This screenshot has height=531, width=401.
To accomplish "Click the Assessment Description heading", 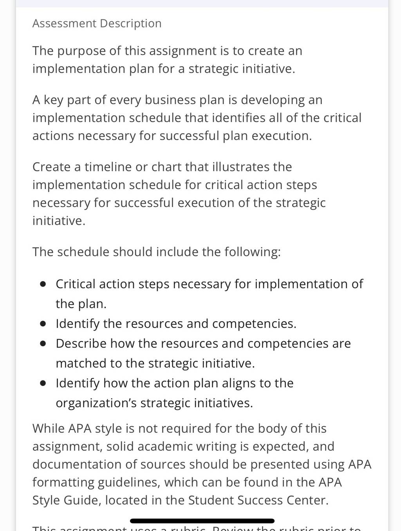I will pos(97,23).
